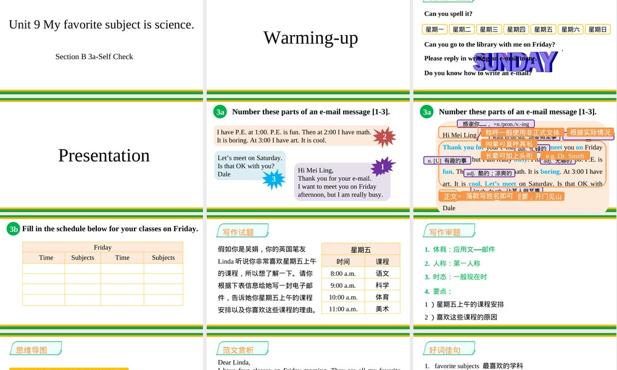617x370 pixels.
Task: Click 3a badge on annotated e-mail slide
Action: coord(427,112)
